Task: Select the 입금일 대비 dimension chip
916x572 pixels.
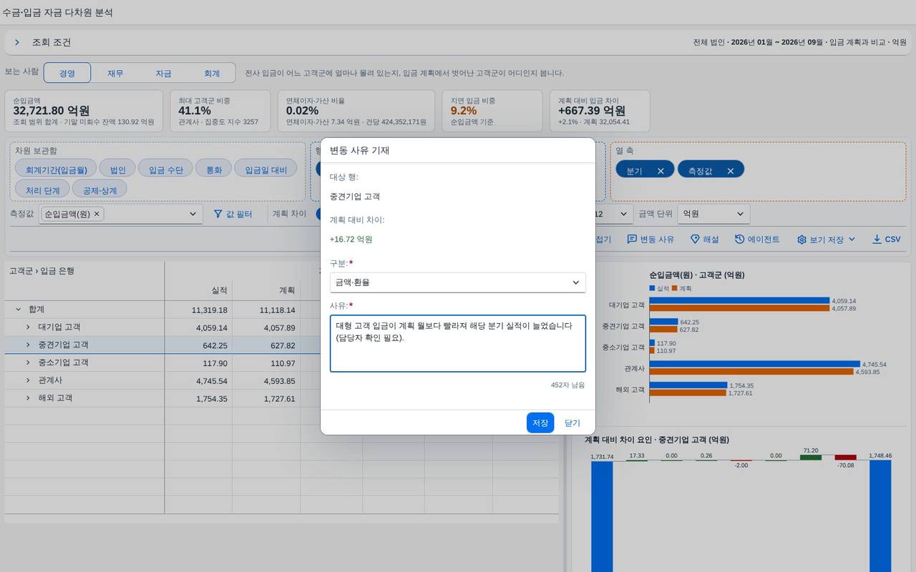Action: (265, 169)
